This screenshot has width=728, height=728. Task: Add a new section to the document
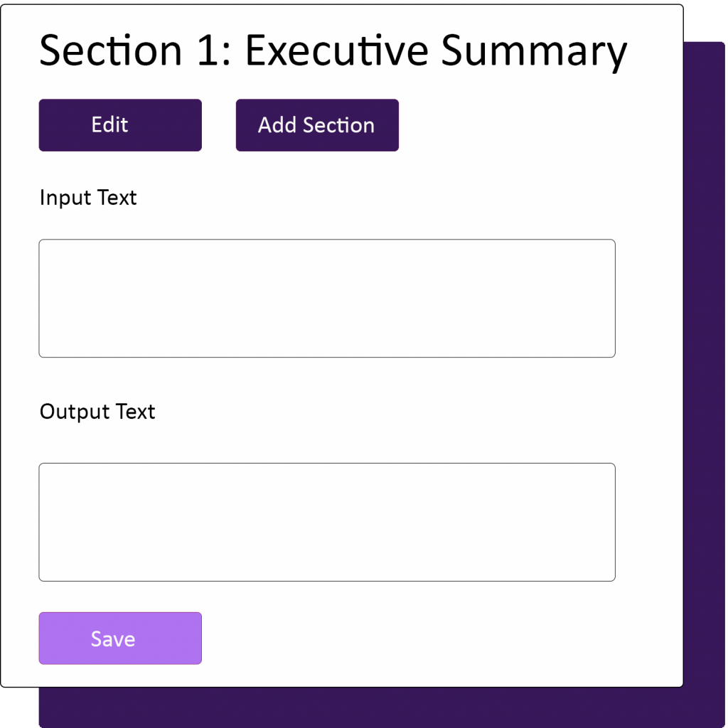pyautogui.click(x=316, y=125)
